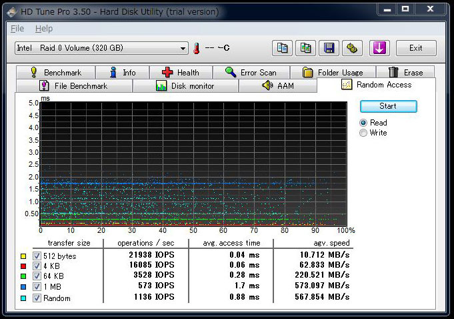The width and height of the screenshot is (454, 319).
Task: Click the 'avg. access time' column header
Action: (x=231, y=243)
